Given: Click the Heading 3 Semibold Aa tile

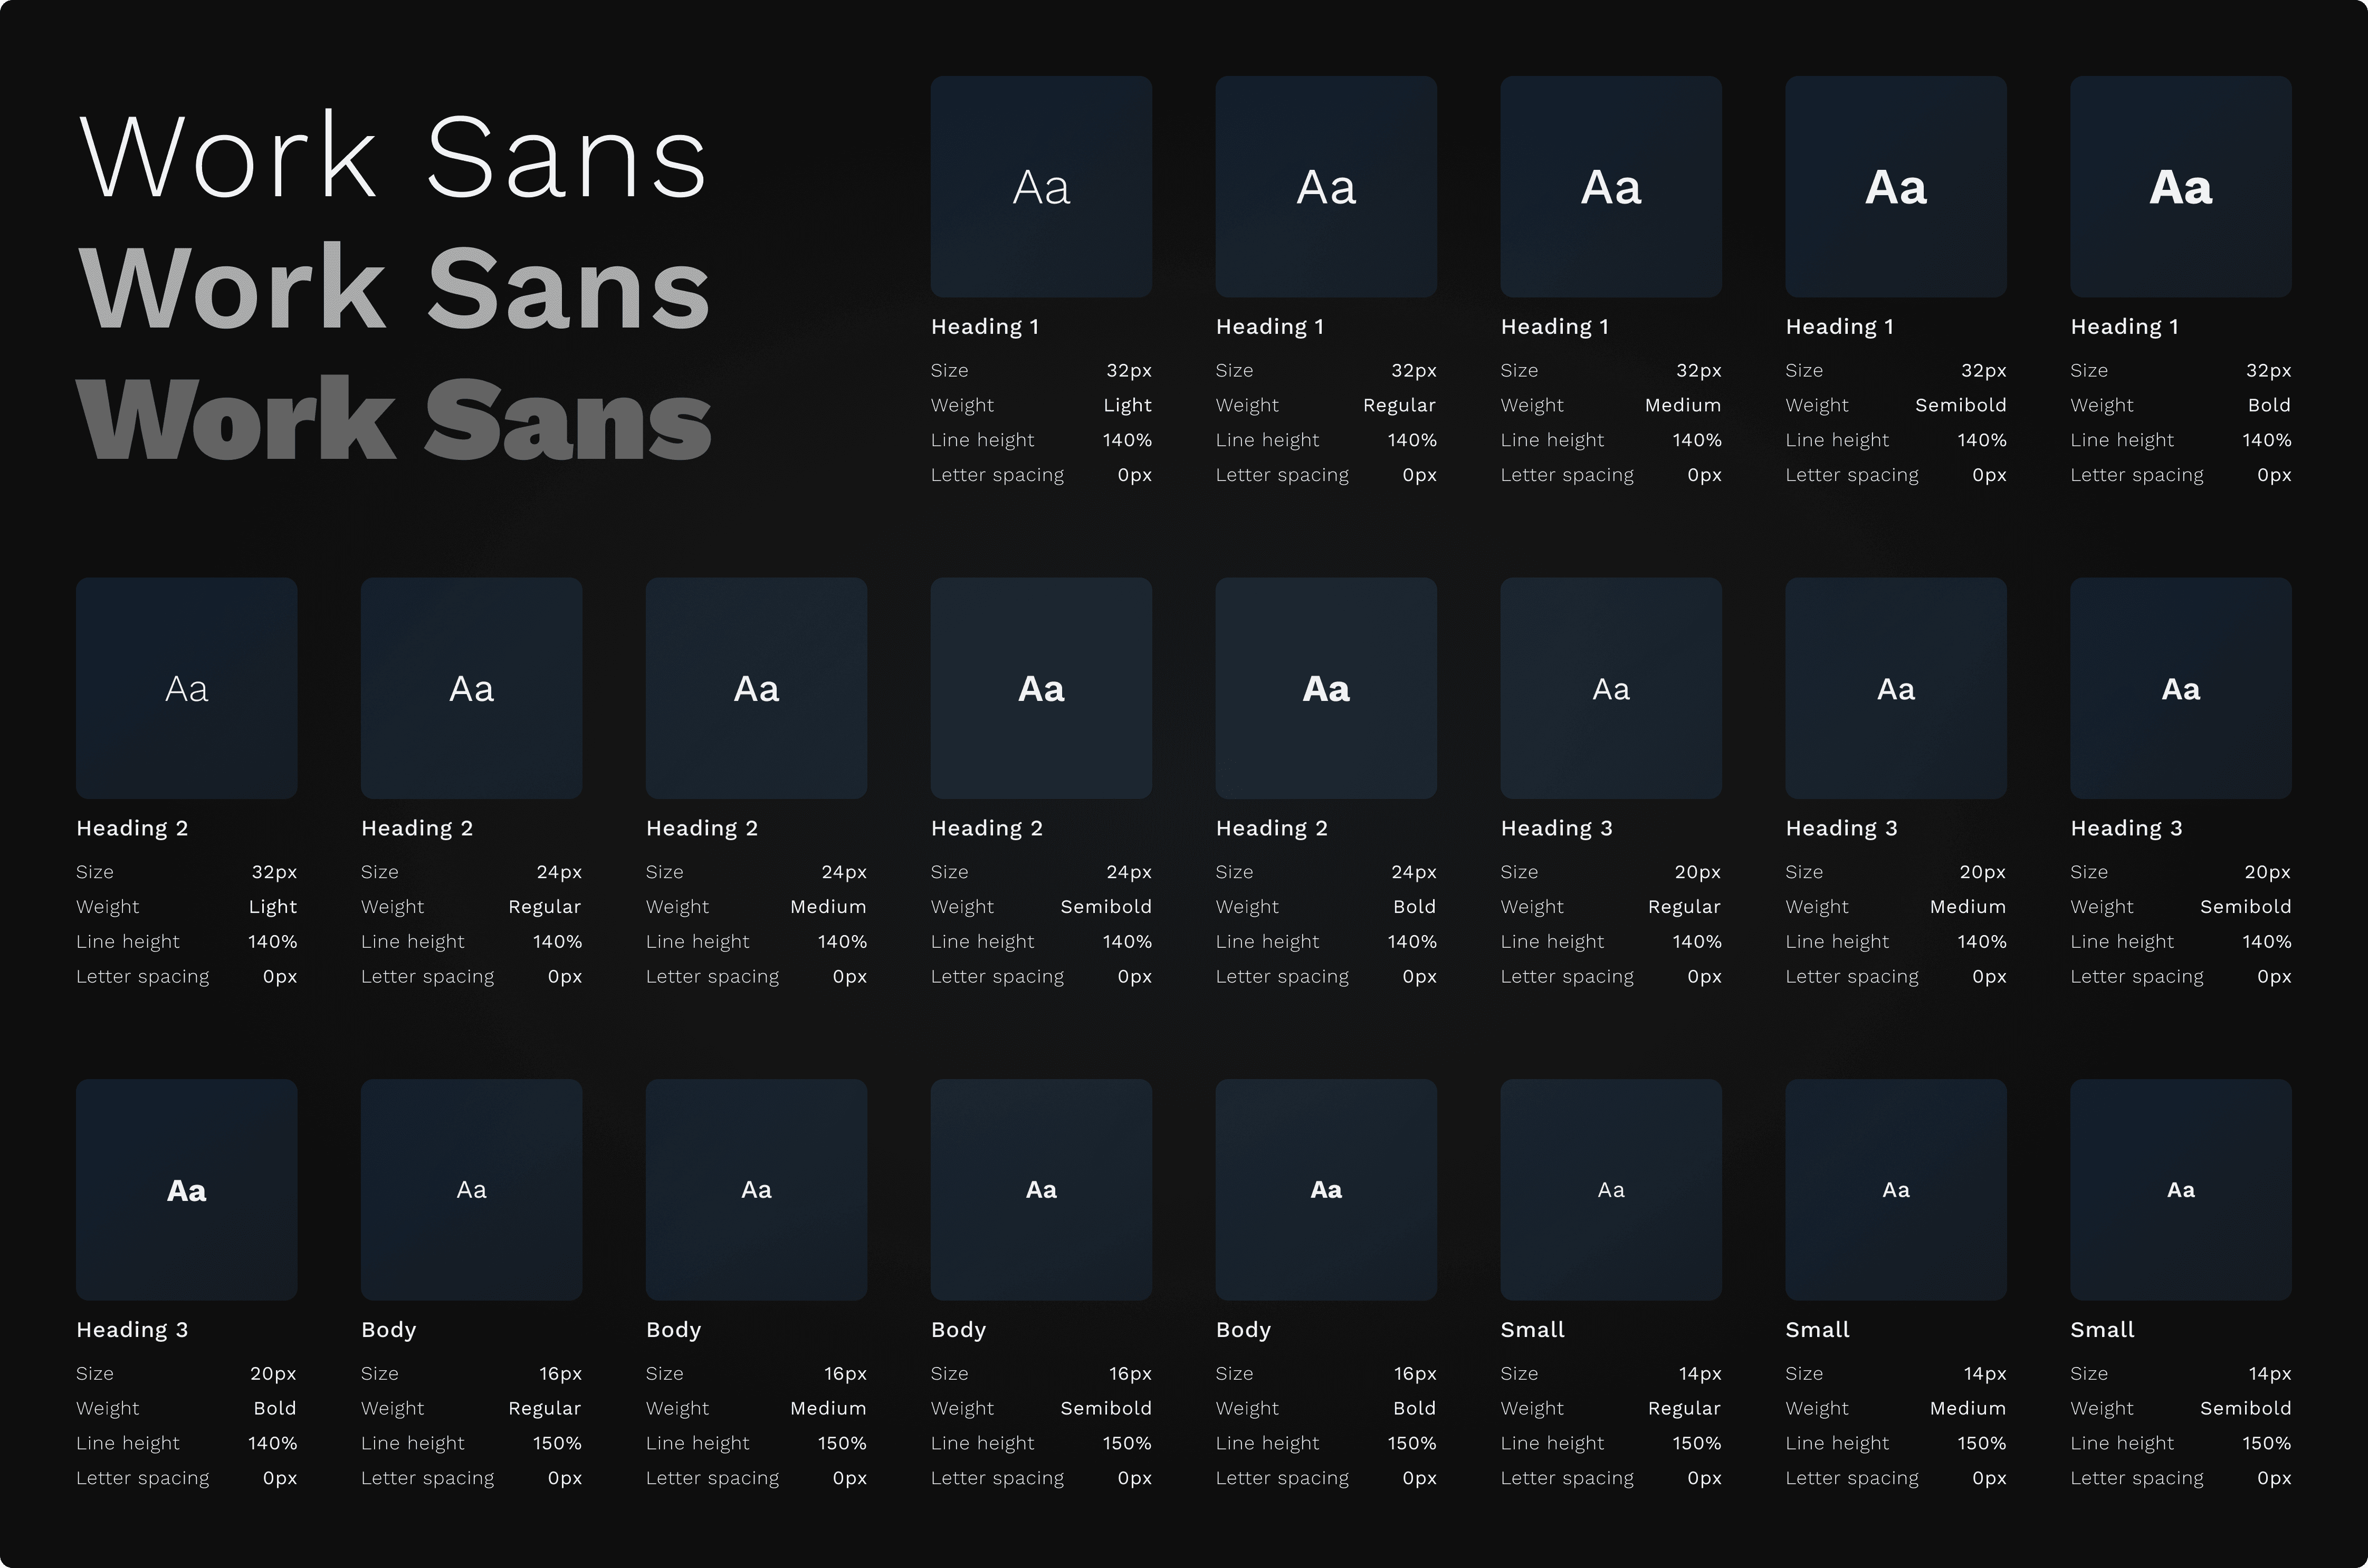Looking at the screenshot, I should click(x=2180, y=688).
